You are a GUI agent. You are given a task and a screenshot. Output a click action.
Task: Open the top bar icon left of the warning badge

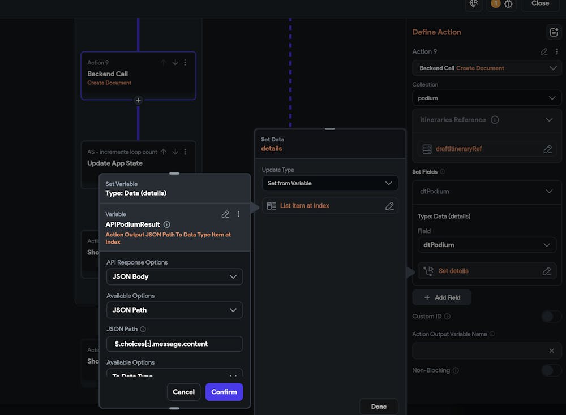click(474, 4)
